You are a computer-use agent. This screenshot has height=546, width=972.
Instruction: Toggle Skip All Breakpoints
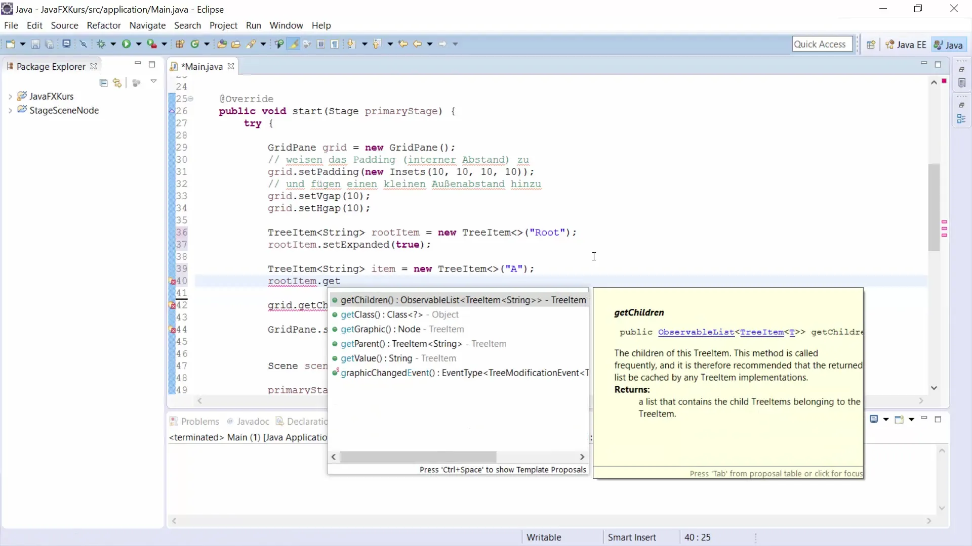click(84, 44)
